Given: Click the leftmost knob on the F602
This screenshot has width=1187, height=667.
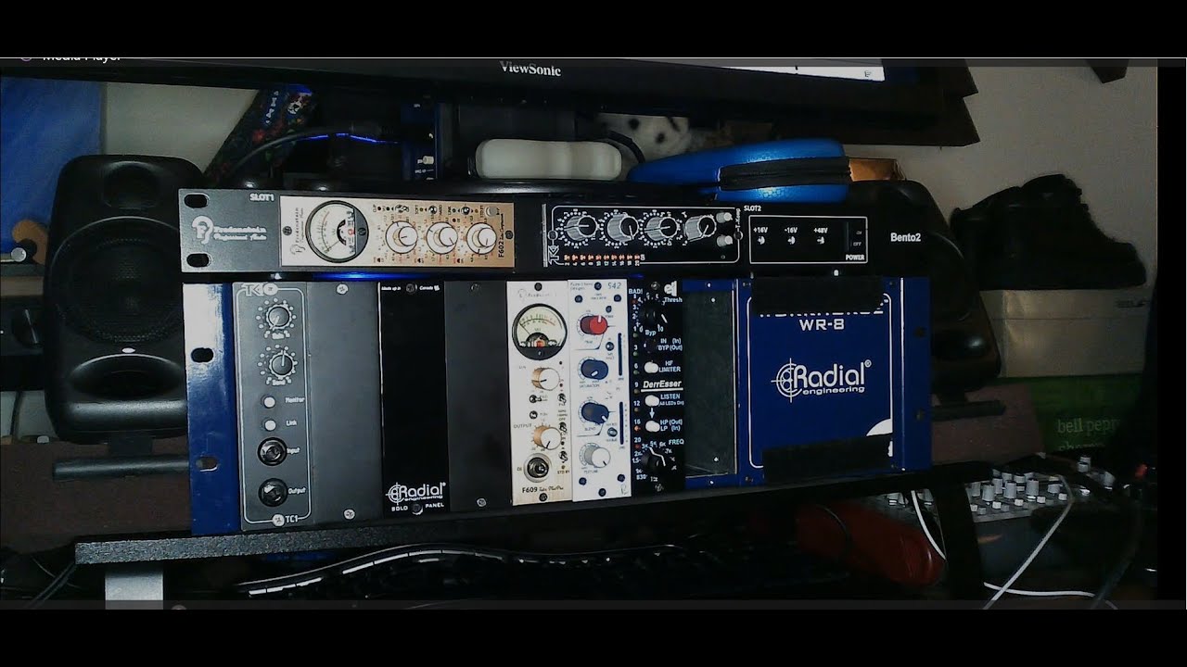Looking at the screenshot, I should [401, 235].
